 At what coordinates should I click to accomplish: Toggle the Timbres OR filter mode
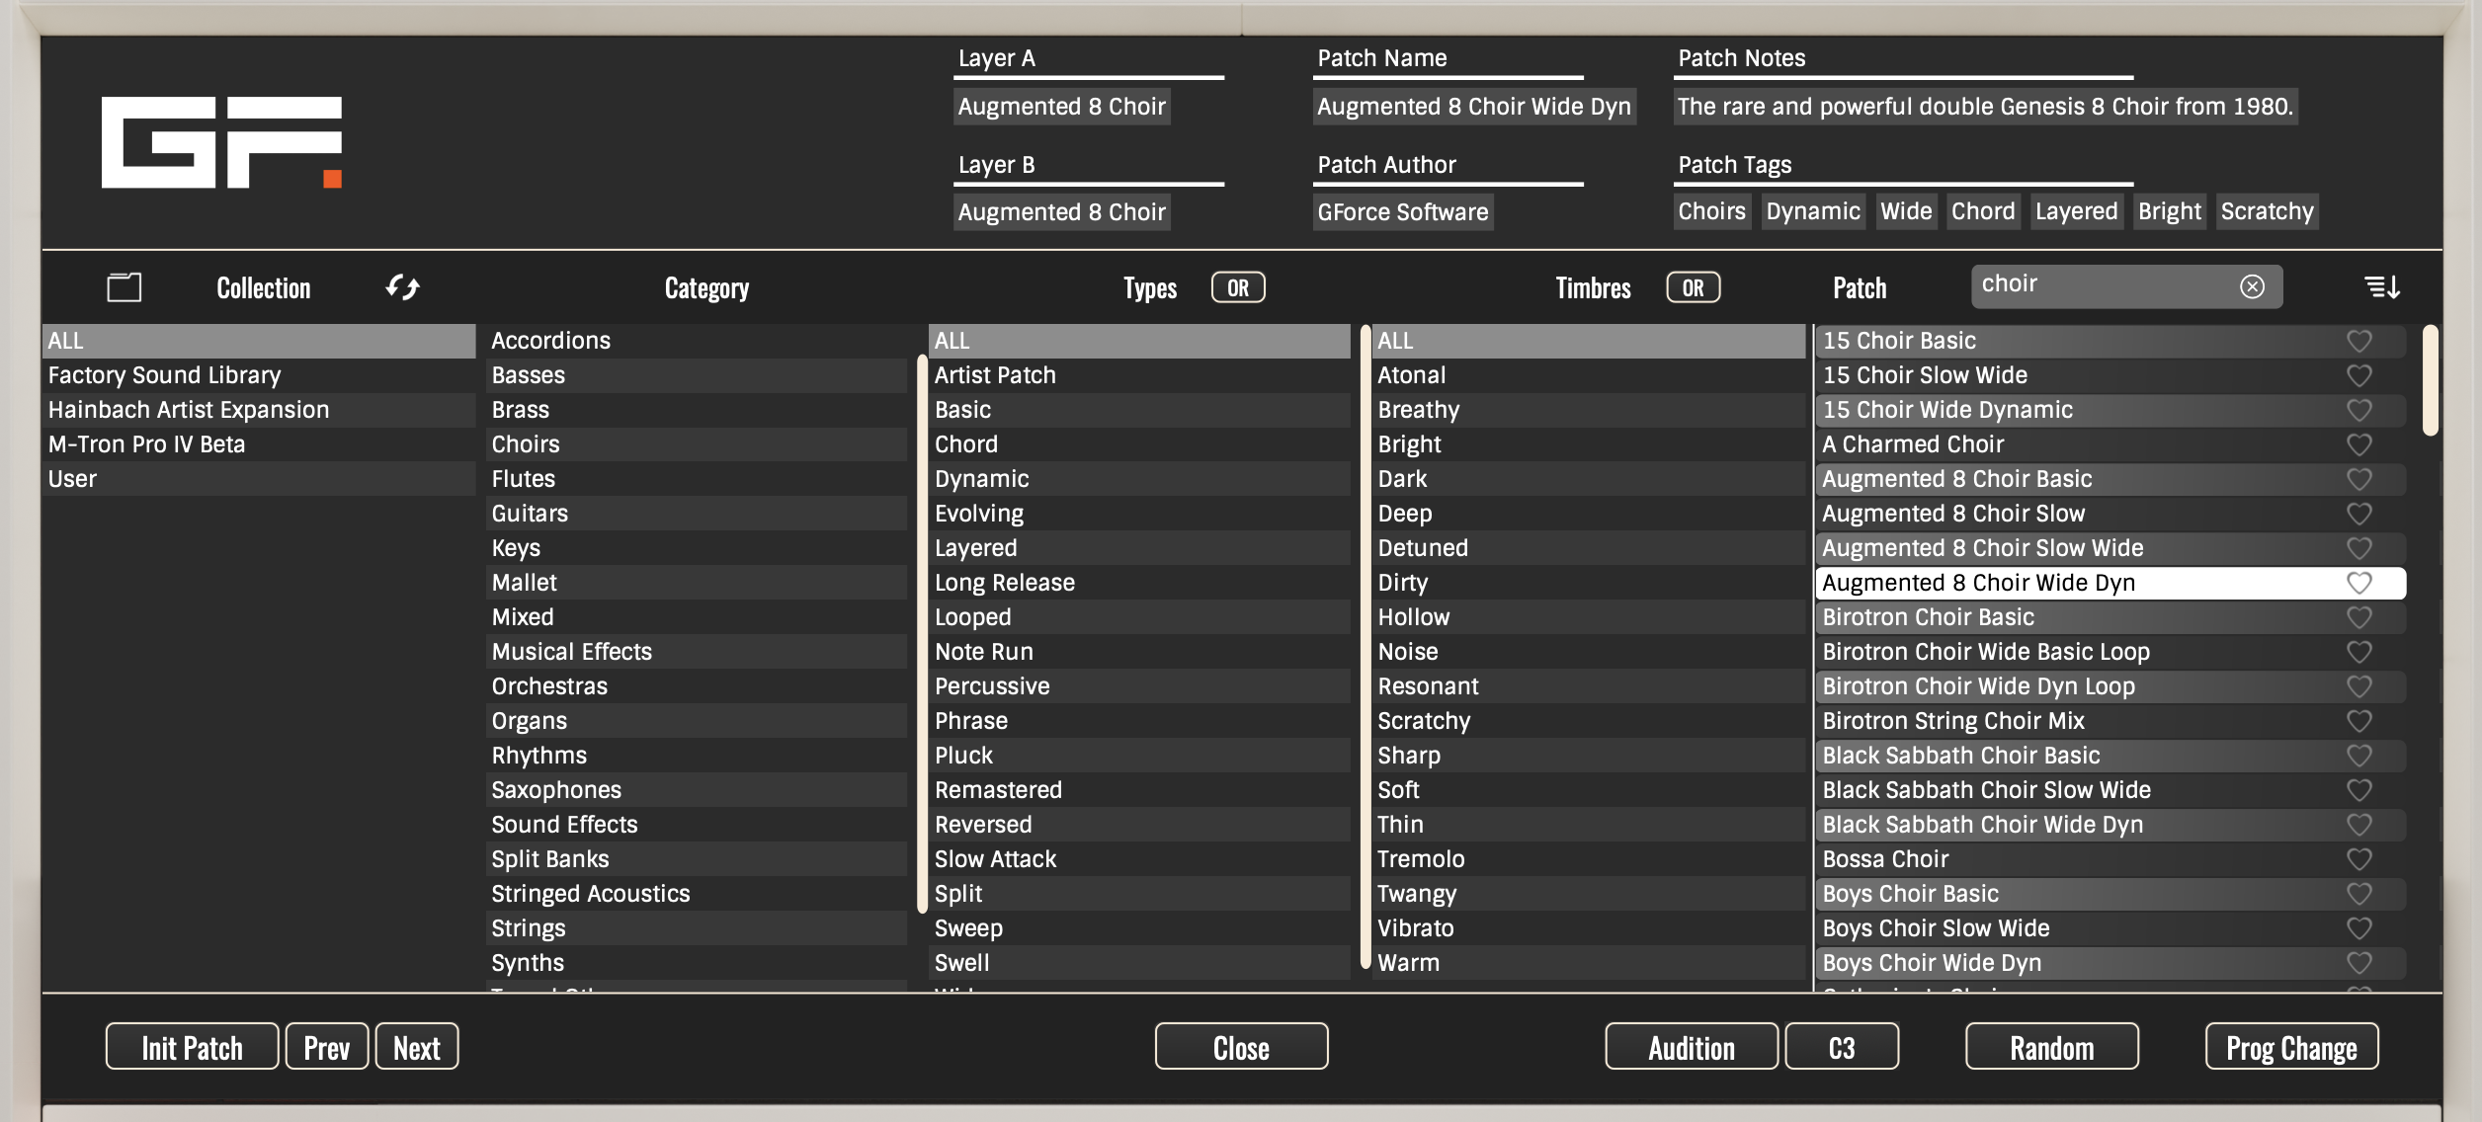pos(1693,287)
